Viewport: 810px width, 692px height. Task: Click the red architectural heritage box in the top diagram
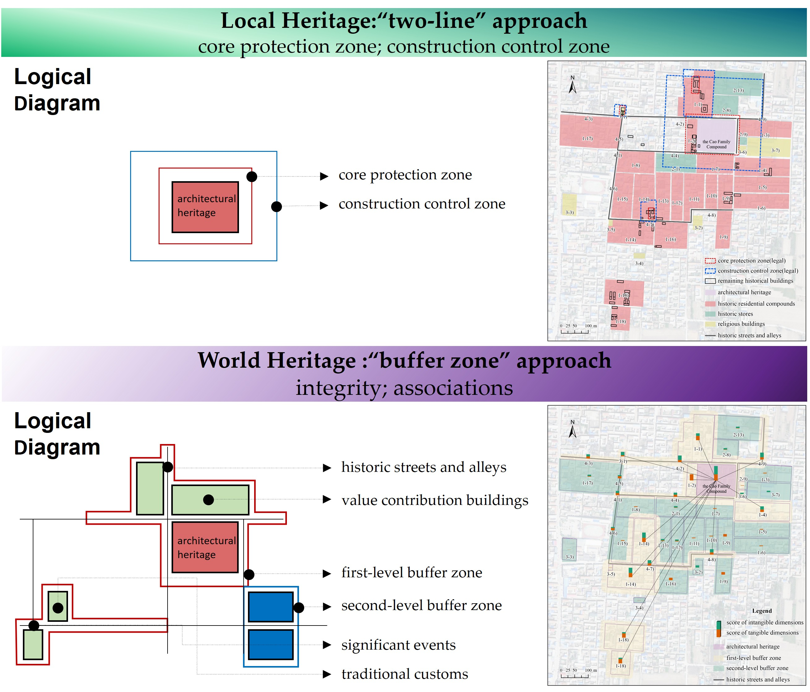[205, 207]
